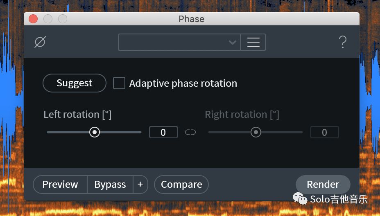This screenshot has width=380, height=216.
Task: Enable Adaptive phase rotation checkbox
Action: point(119,83)
